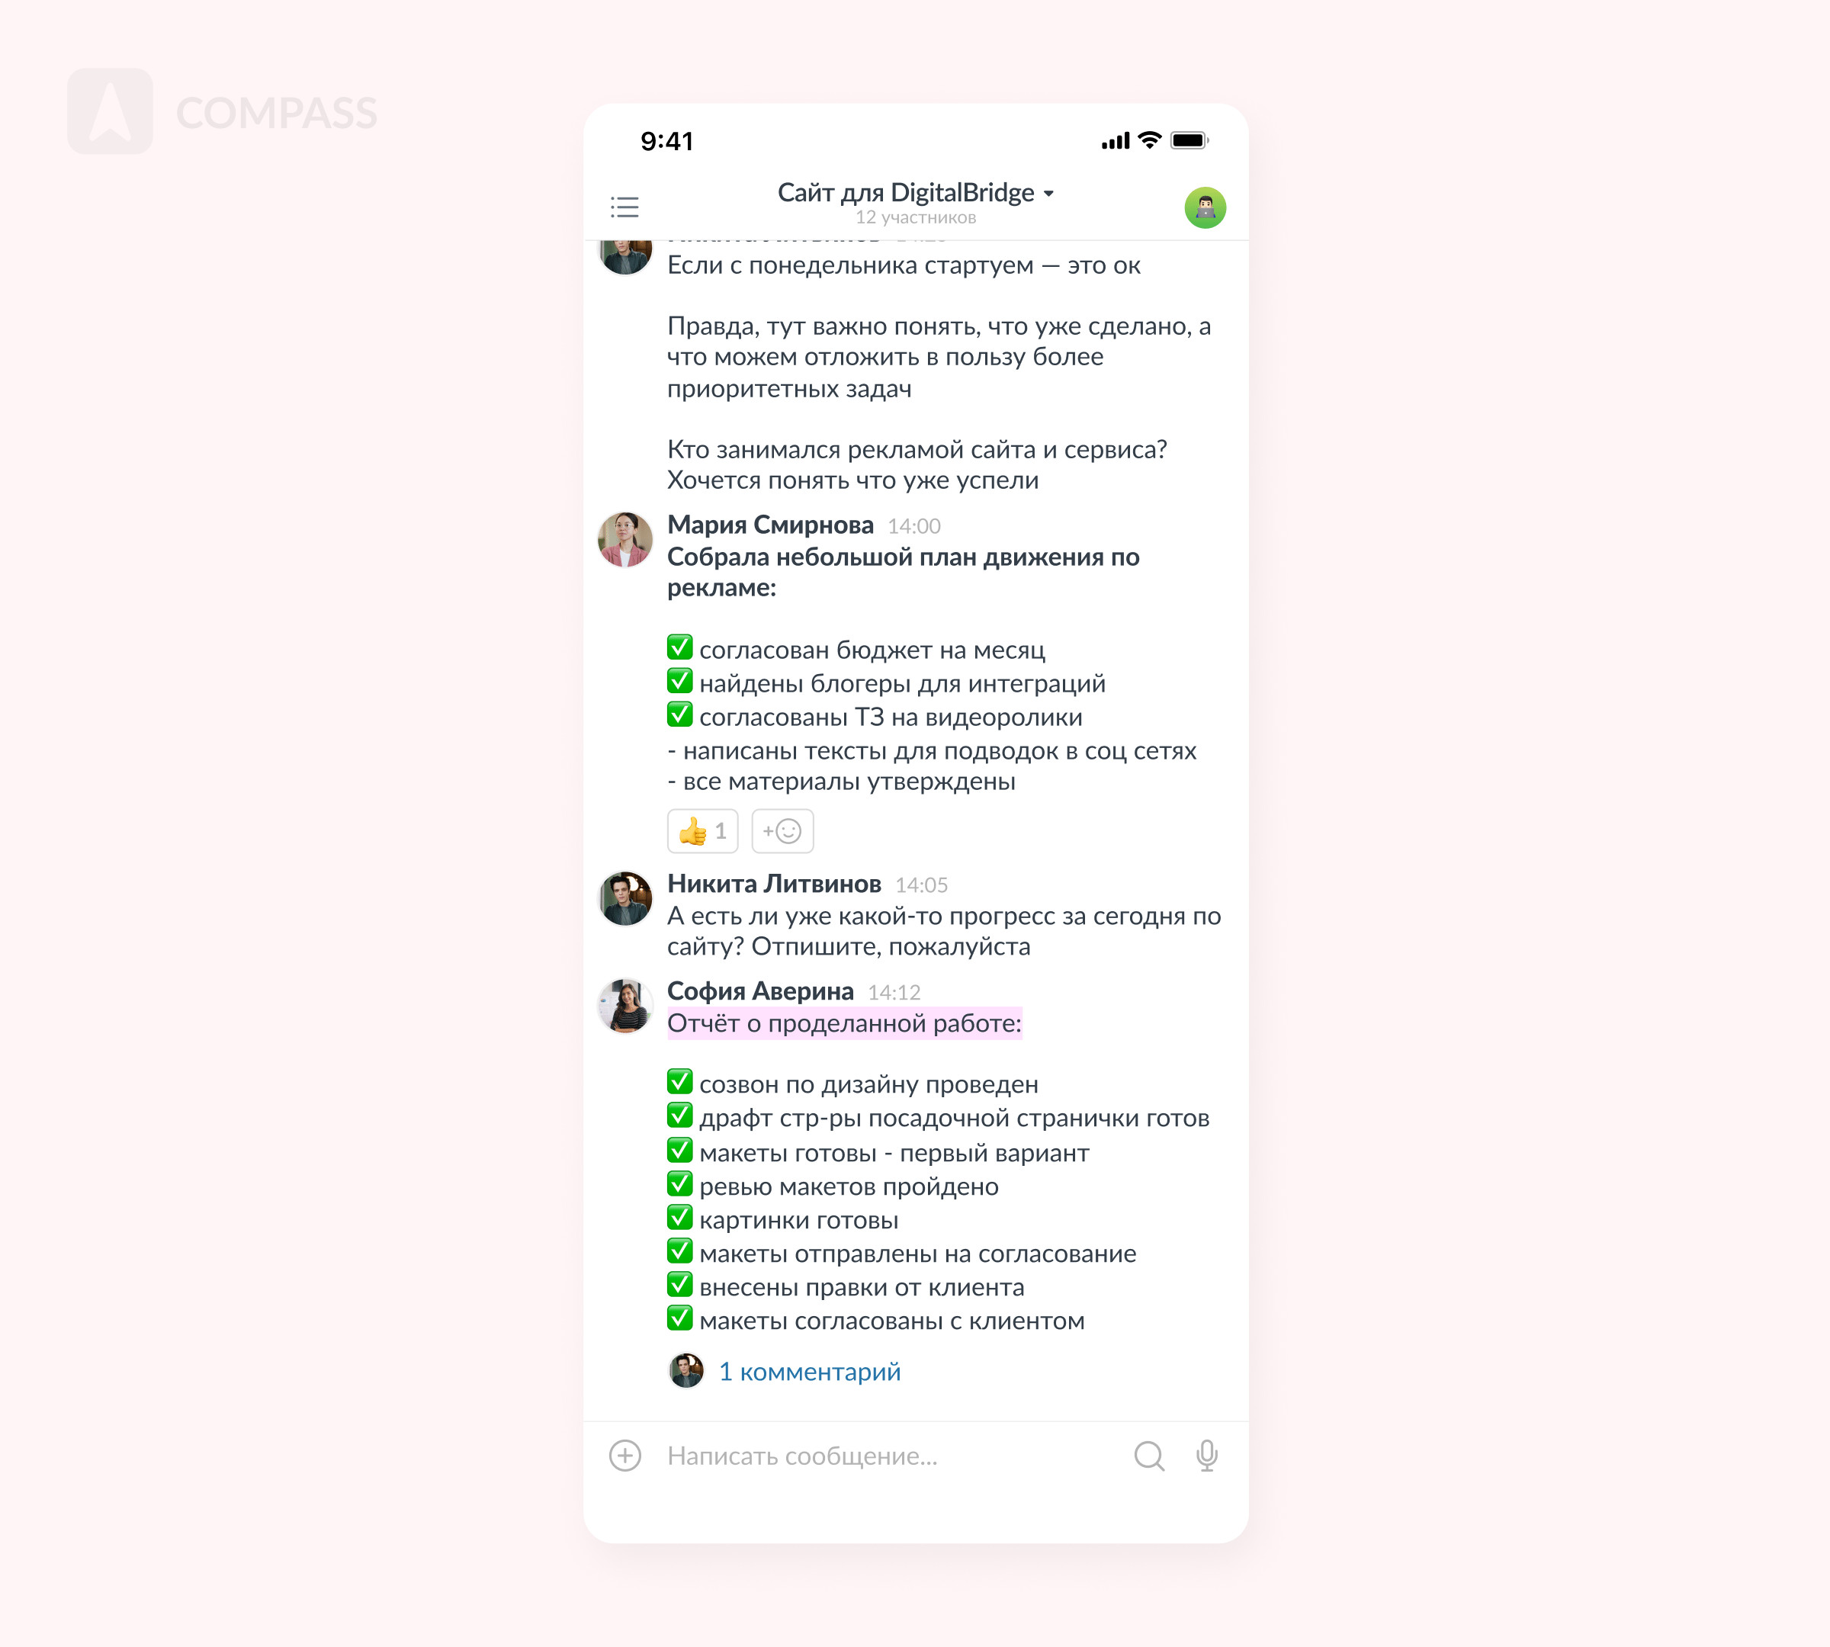1830x1647 pixels.
Task: Tap the plus attachment icon in message bar
Action: pos(624,1455)
